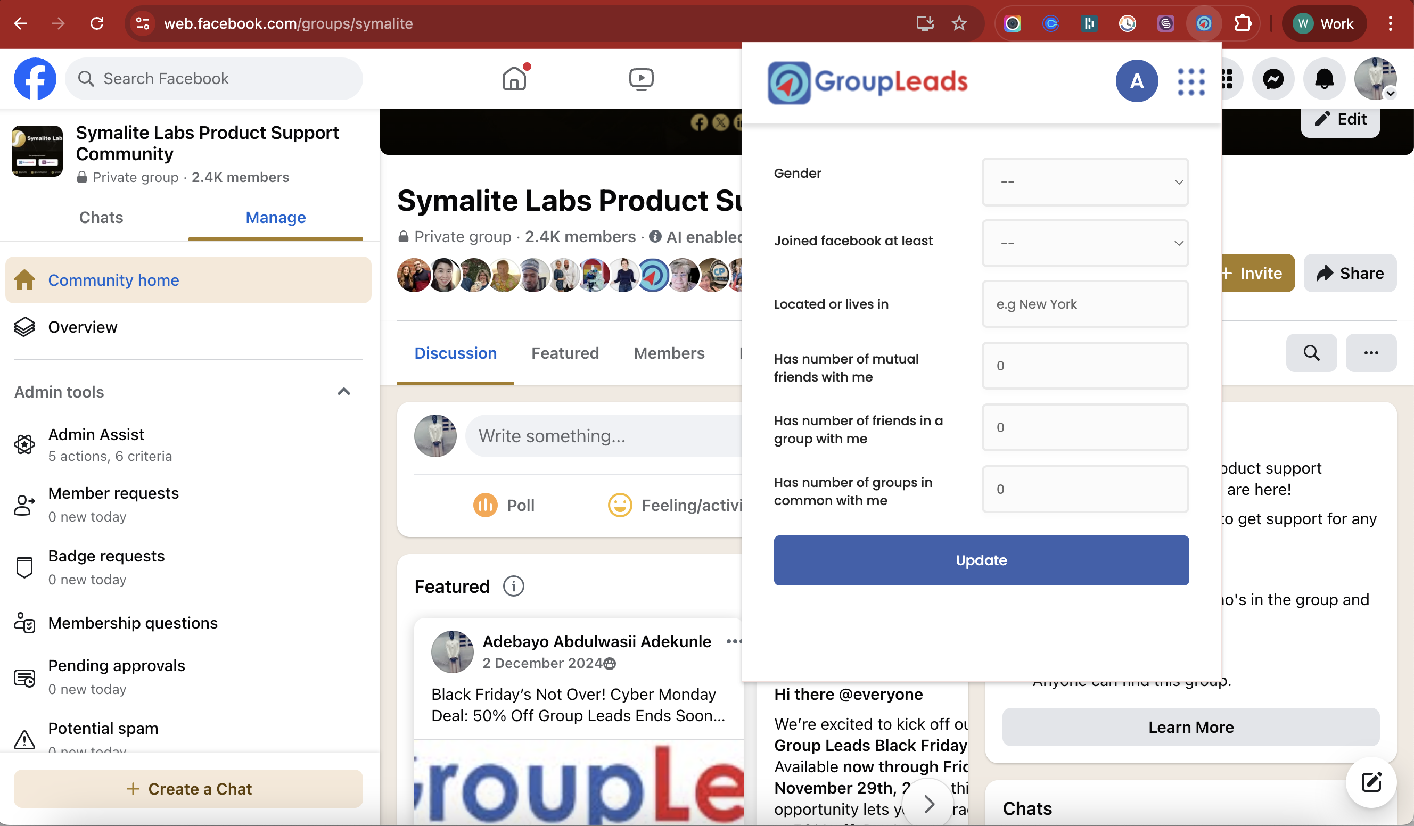1414x826 pixels.
Task: Click the site information icon in address bar
Action: pyautogui.click(x=143, y=23)
